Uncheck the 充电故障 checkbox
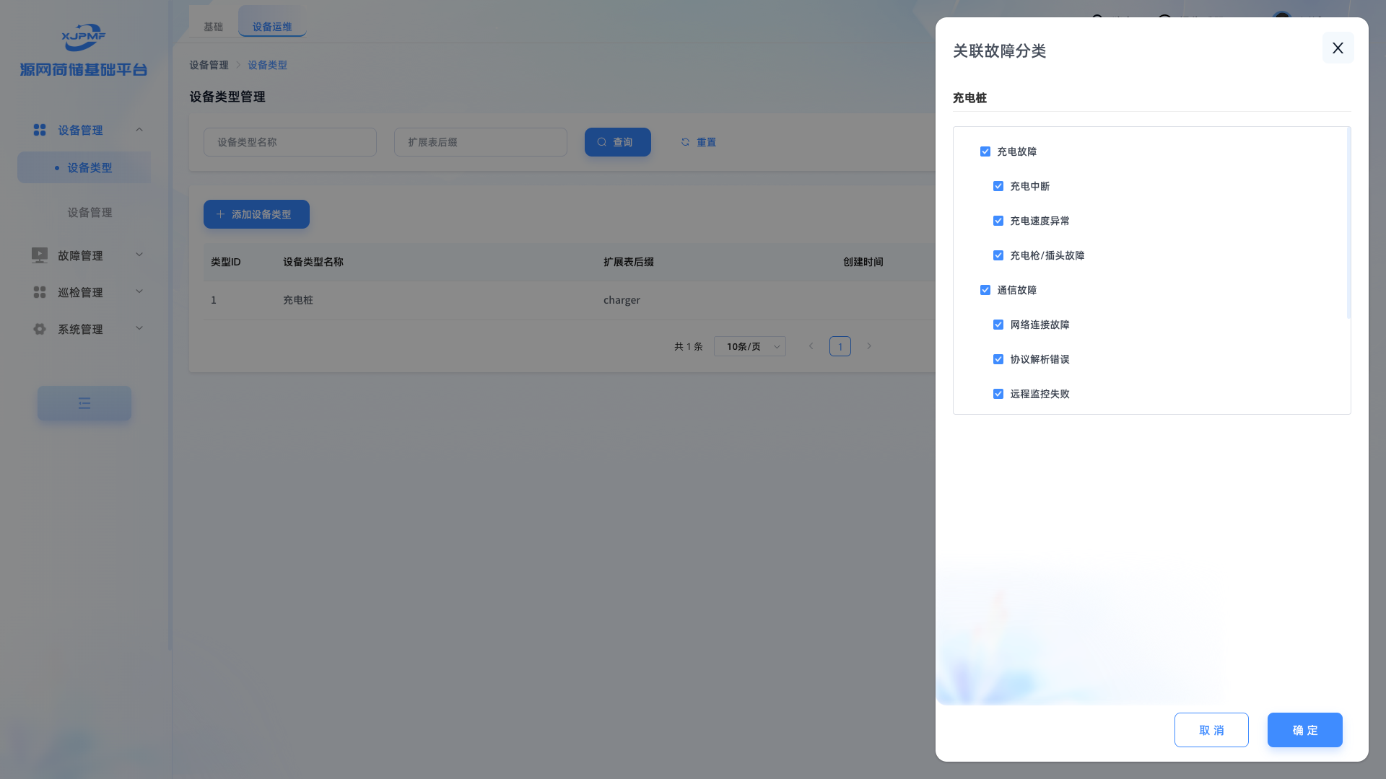 (985, 151)
